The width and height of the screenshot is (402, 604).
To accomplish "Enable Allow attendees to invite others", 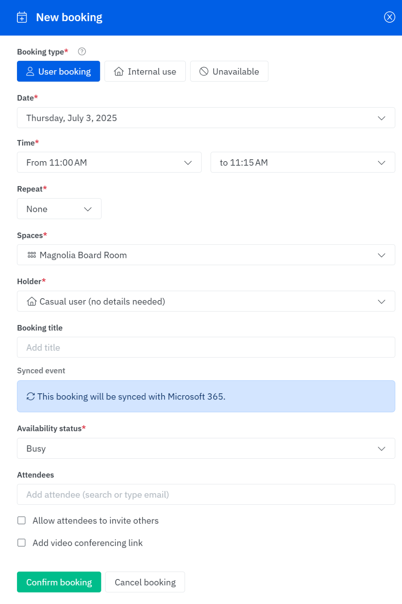I will click(x=21, y=520).
